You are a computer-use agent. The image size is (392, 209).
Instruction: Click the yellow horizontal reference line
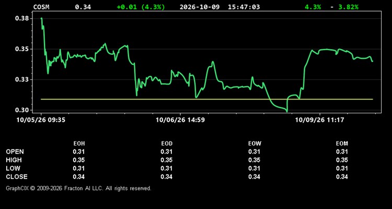(207, 99)
